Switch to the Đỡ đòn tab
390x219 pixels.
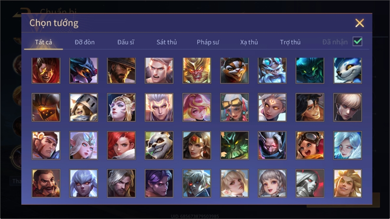point(84,42)
